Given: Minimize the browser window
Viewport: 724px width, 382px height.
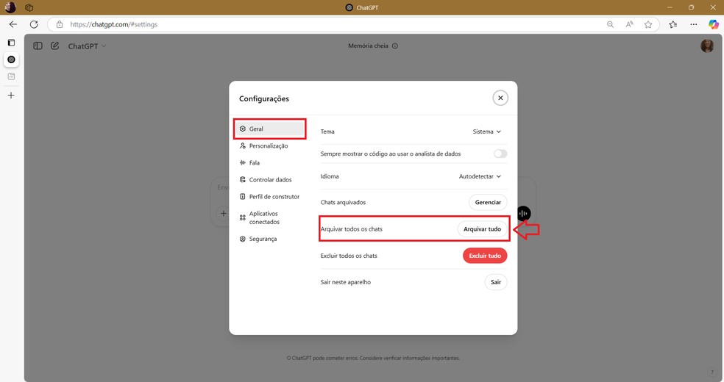Looking at the screenshot, I should tap(670, 7).
